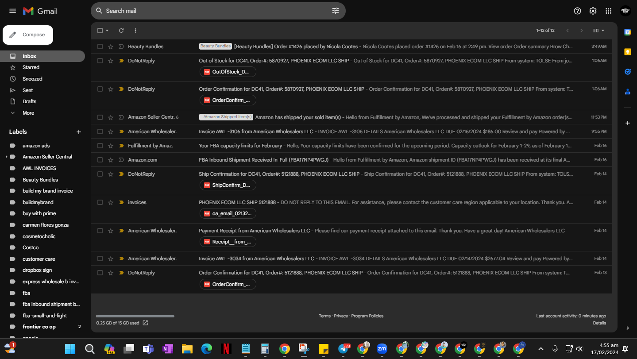
Task: Open the More options three-dot menu
Action: point(135,31)
